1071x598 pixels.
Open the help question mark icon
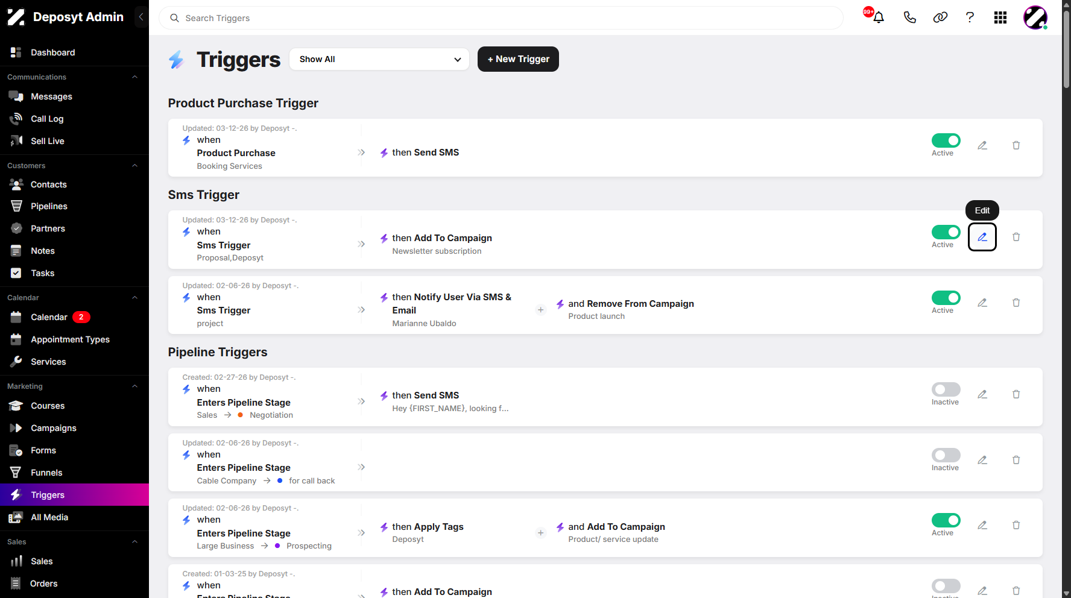(x=970, y=17)
